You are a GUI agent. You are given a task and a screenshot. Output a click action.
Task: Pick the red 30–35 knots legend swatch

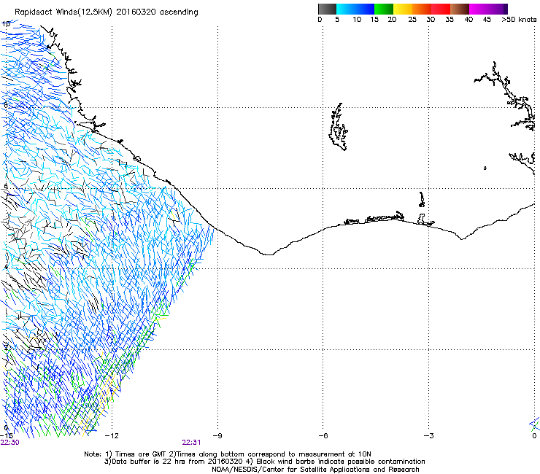tap(441, 9)
